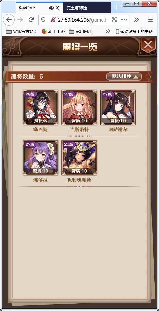The image size is (159, 311).
Task: Mute the RayCore tab audio icon
Action: [x=51, y=8]
